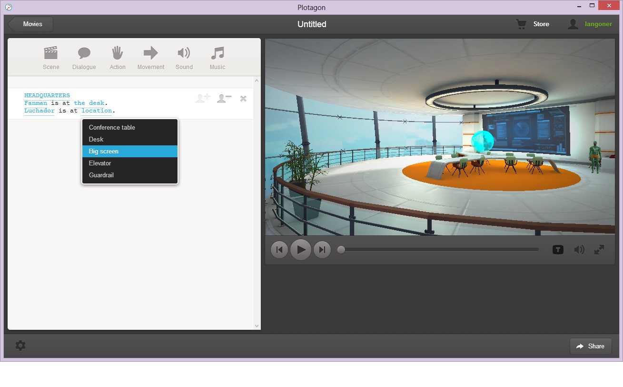Click script scrollbar down arrow
This screenshot has height=387, width=623.
(x=257, y=326)
